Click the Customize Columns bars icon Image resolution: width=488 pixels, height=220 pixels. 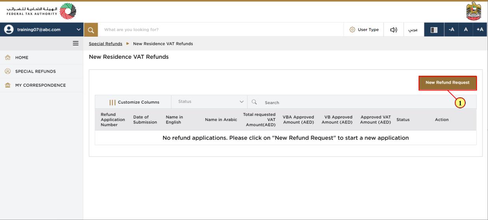tap(112, 103)
